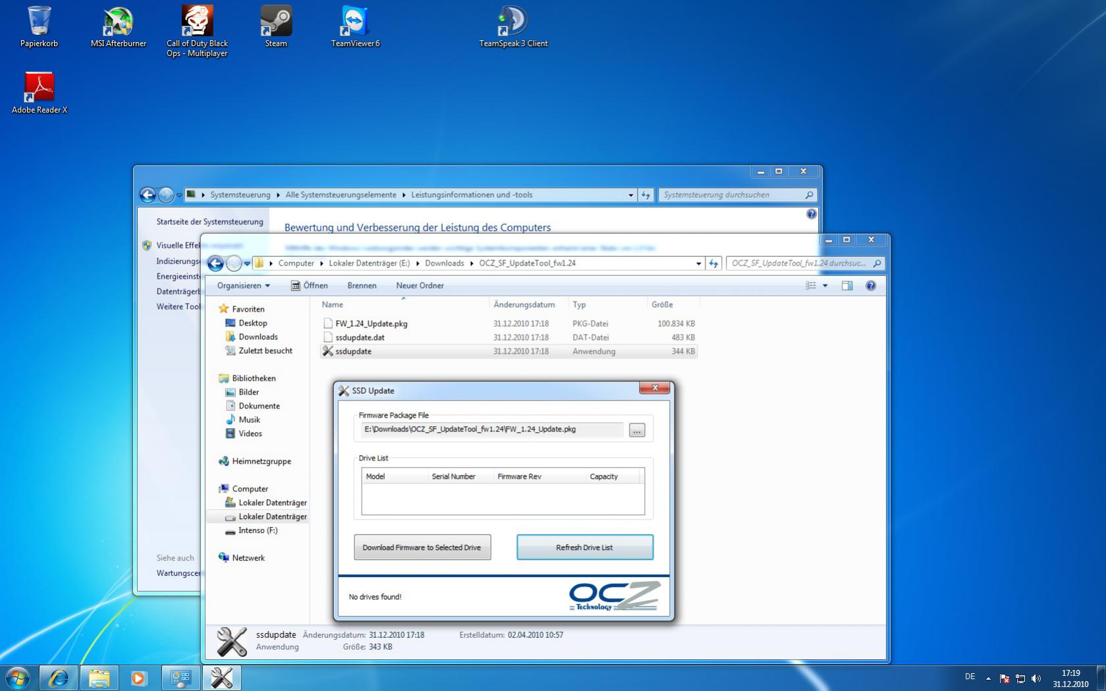Viewport: 1106px width, 691px height.
Task: Open the network tray icon
Action: [x=1020, y=678]
